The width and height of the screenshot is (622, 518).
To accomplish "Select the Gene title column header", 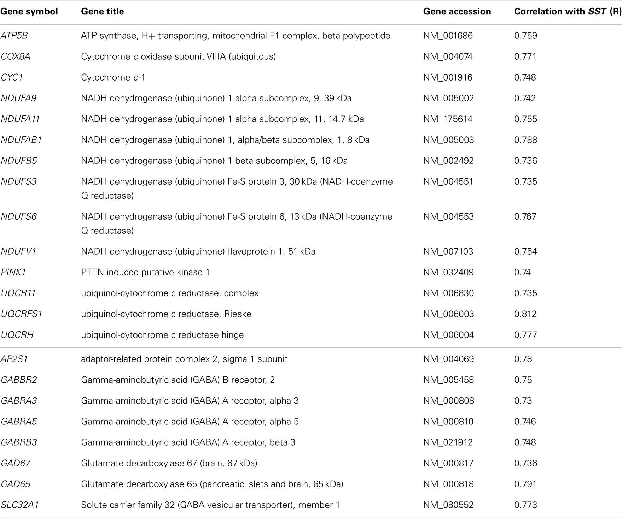I will (103, 12).
